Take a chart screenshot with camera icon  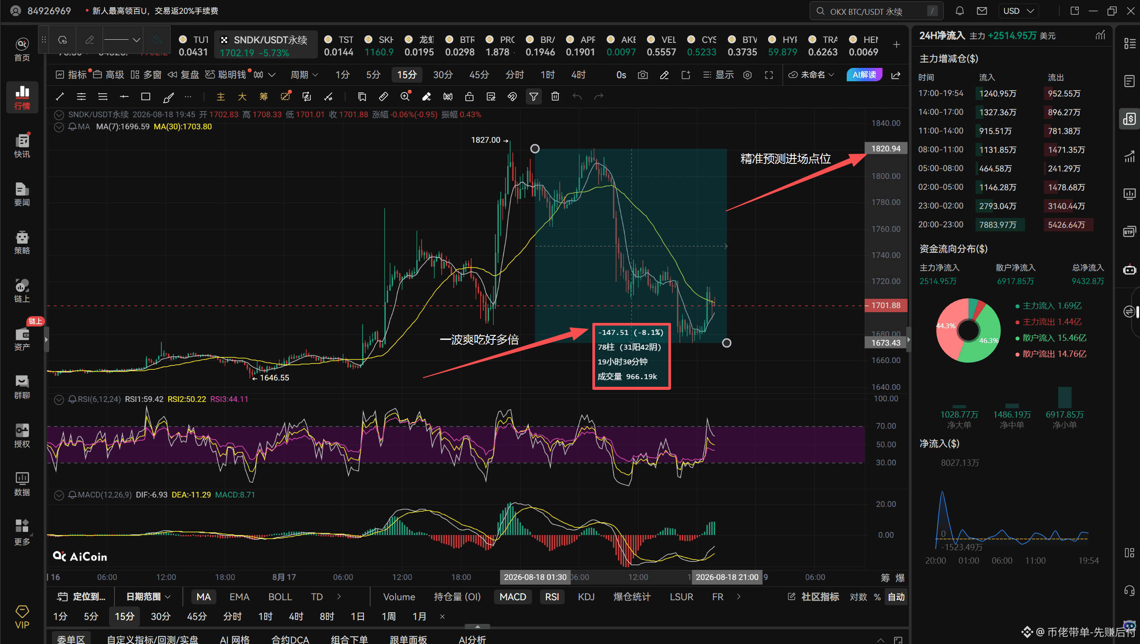point(643,75)
